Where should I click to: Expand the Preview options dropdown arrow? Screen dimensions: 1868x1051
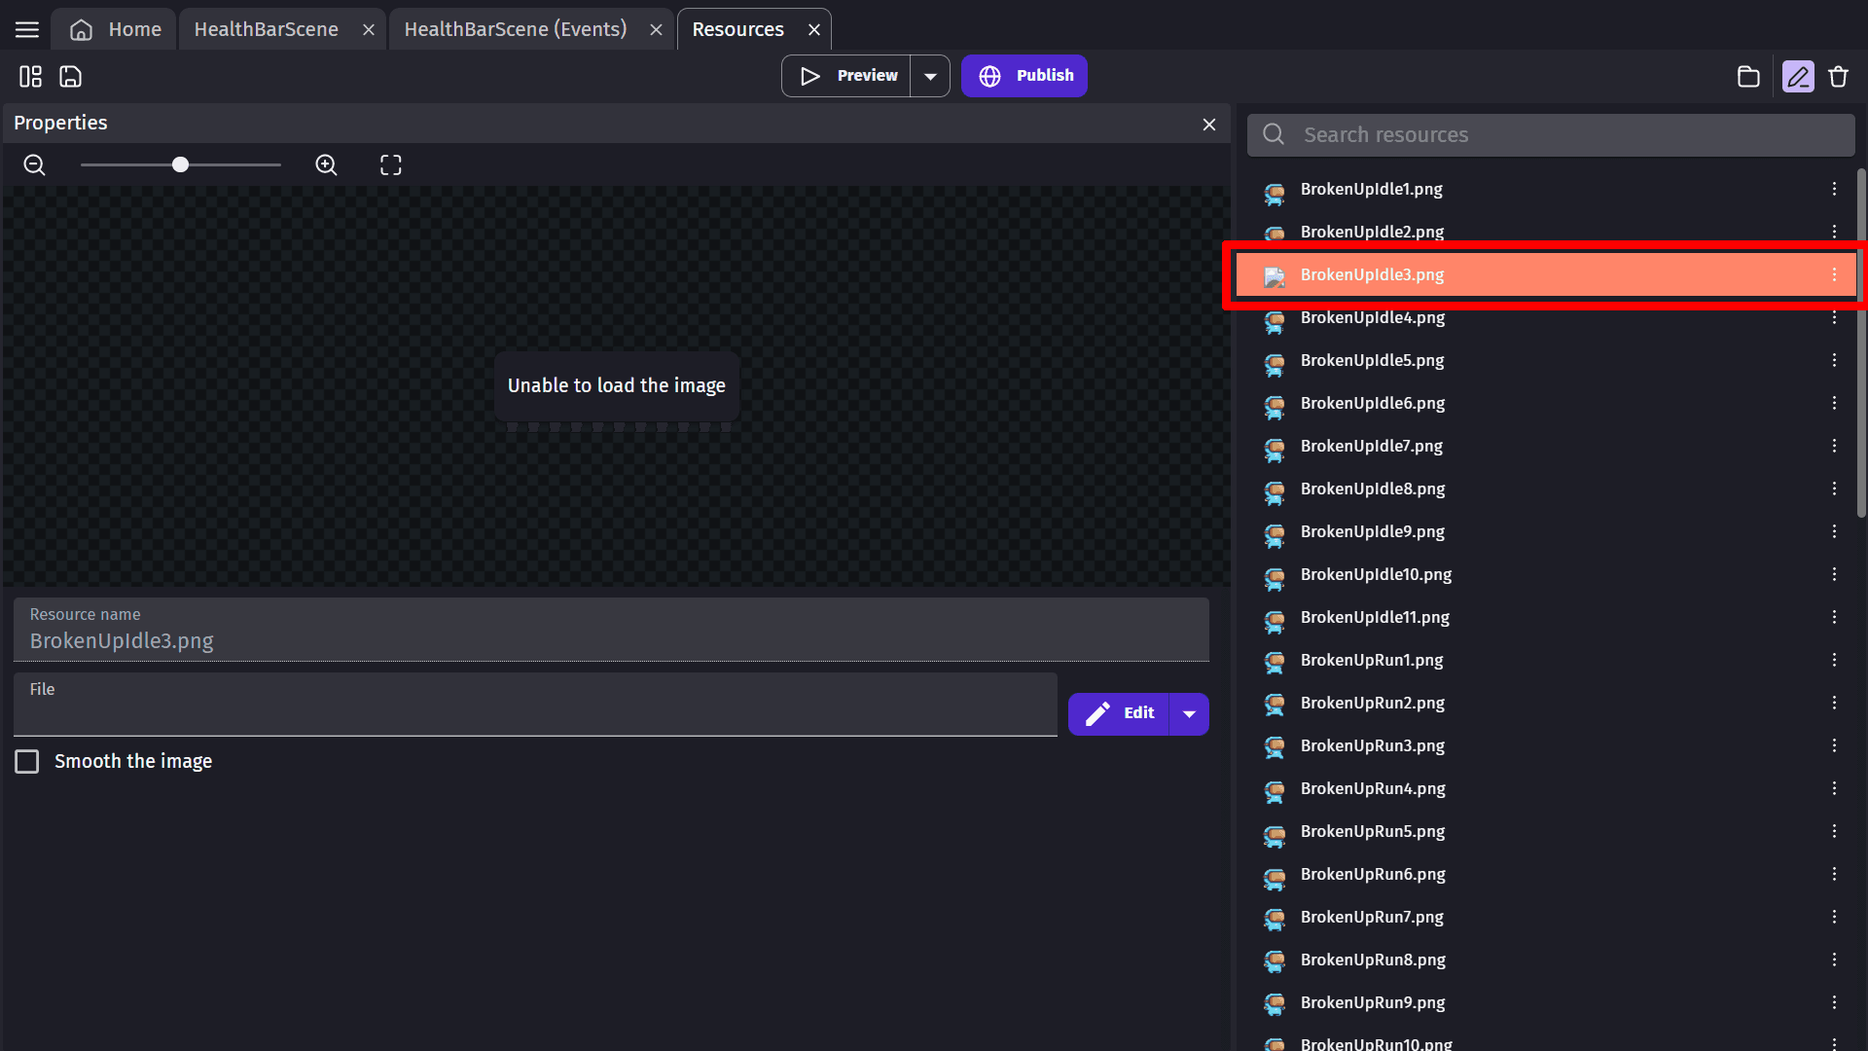(x=930, y=76)
